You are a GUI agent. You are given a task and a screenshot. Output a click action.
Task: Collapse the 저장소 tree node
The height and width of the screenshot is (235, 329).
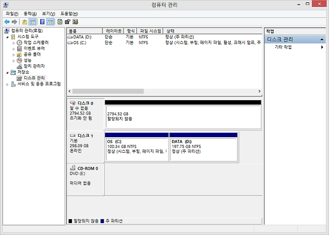pyautogui.click(x=7, y=72)
